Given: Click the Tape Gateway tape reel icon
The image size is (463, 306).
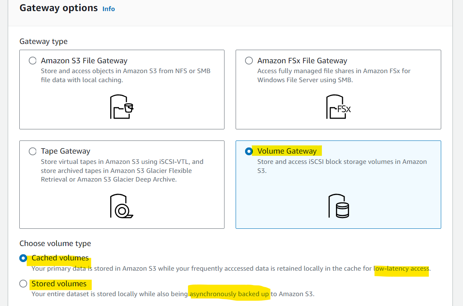Looking at the screenshot, I should pos(122,206).
